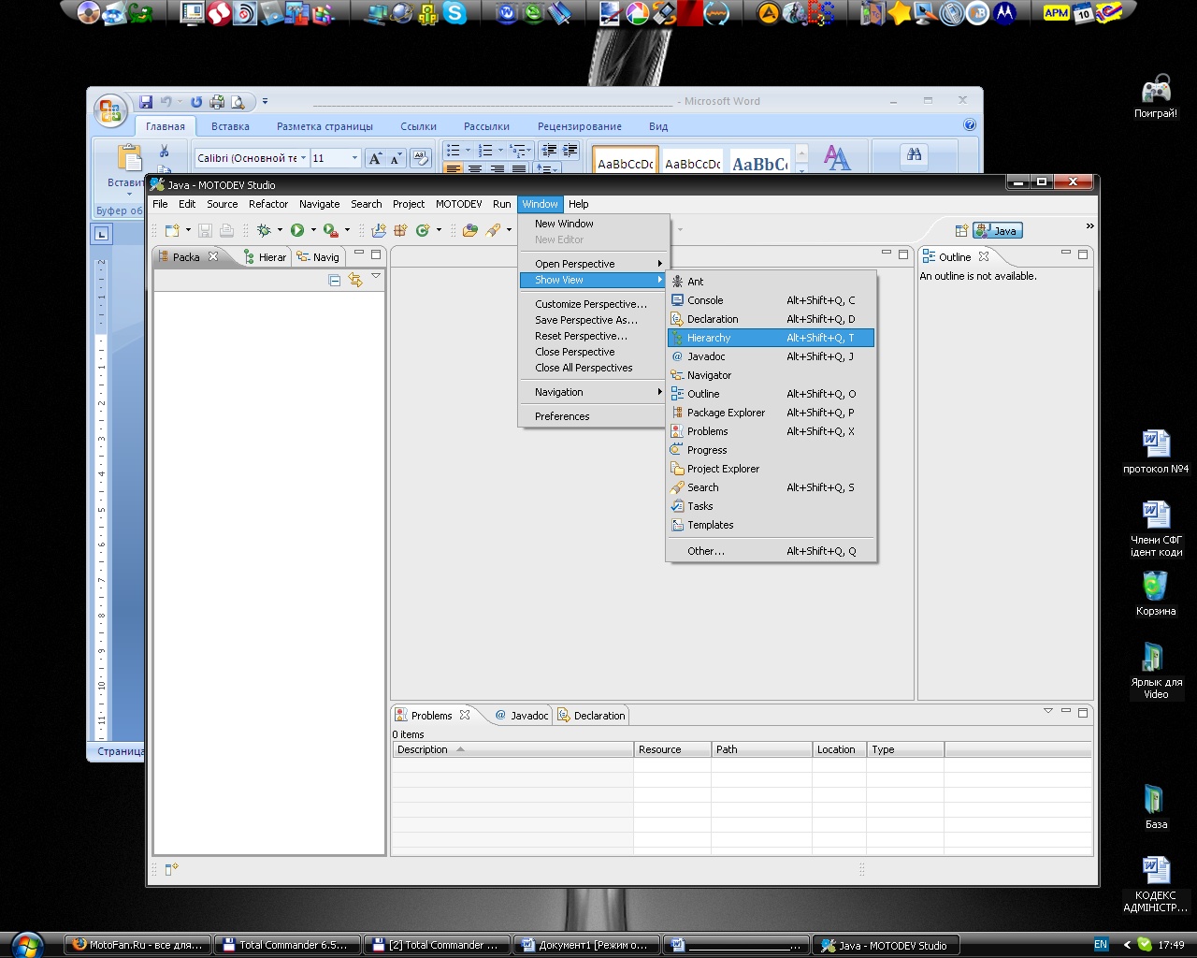Open the Package Explorer view menu triangle
The height and width of the screenshot is (958, 1197).
376,276
